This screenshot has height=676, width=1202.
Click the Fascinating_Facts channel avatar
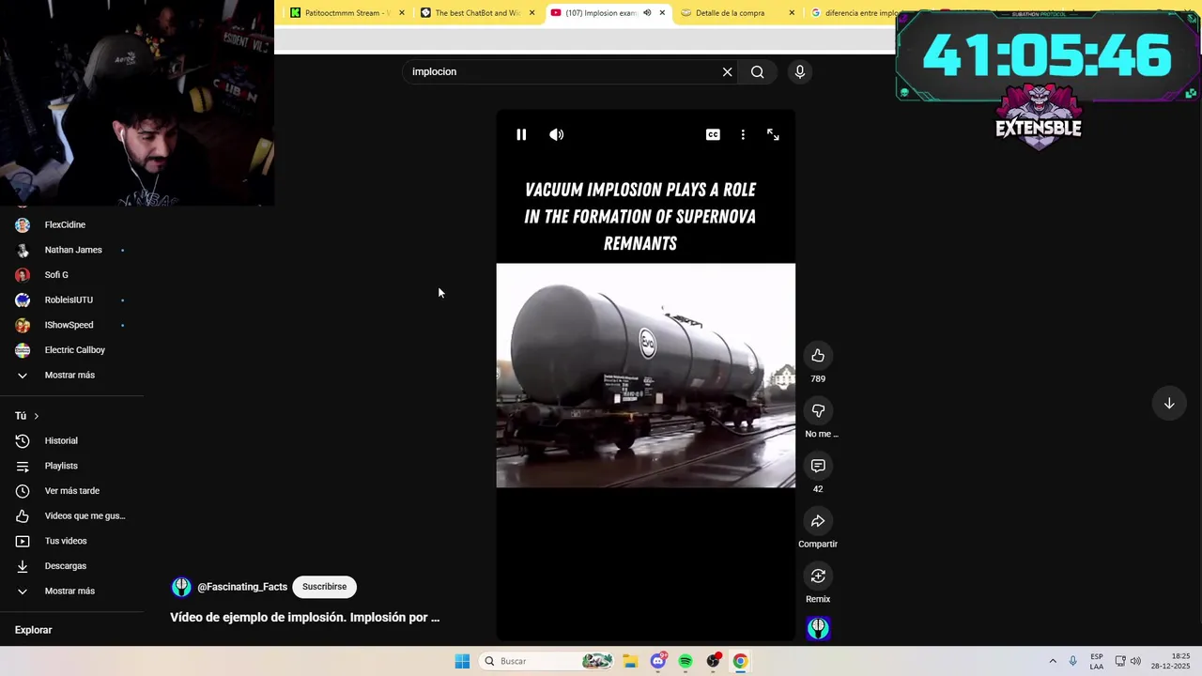(181, 587)
